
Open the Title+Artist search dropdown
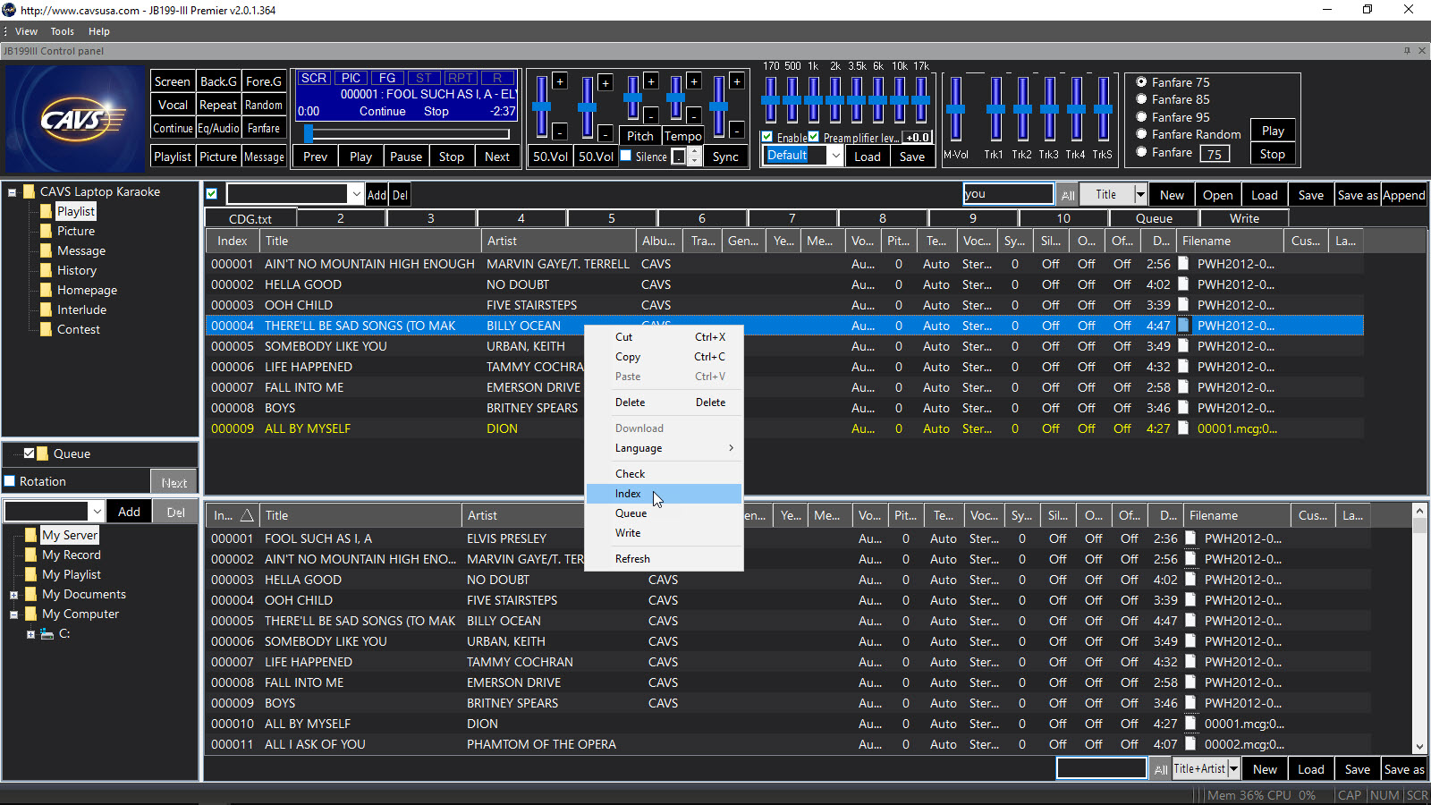pos(1234,768)
